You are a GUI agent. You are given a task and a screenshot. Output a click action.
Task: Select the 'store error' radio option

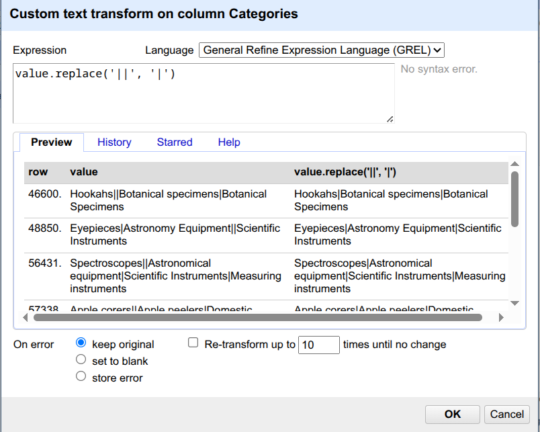coord(81,376)
